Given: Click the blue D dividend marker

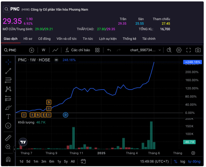Looking at the screenshot, I should [x=65, y=115].
